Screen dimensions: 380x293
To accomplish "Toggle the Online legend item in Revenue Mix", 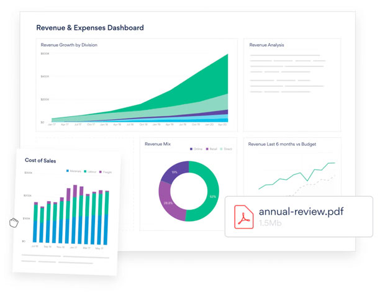I will click(x=196, y=149).
